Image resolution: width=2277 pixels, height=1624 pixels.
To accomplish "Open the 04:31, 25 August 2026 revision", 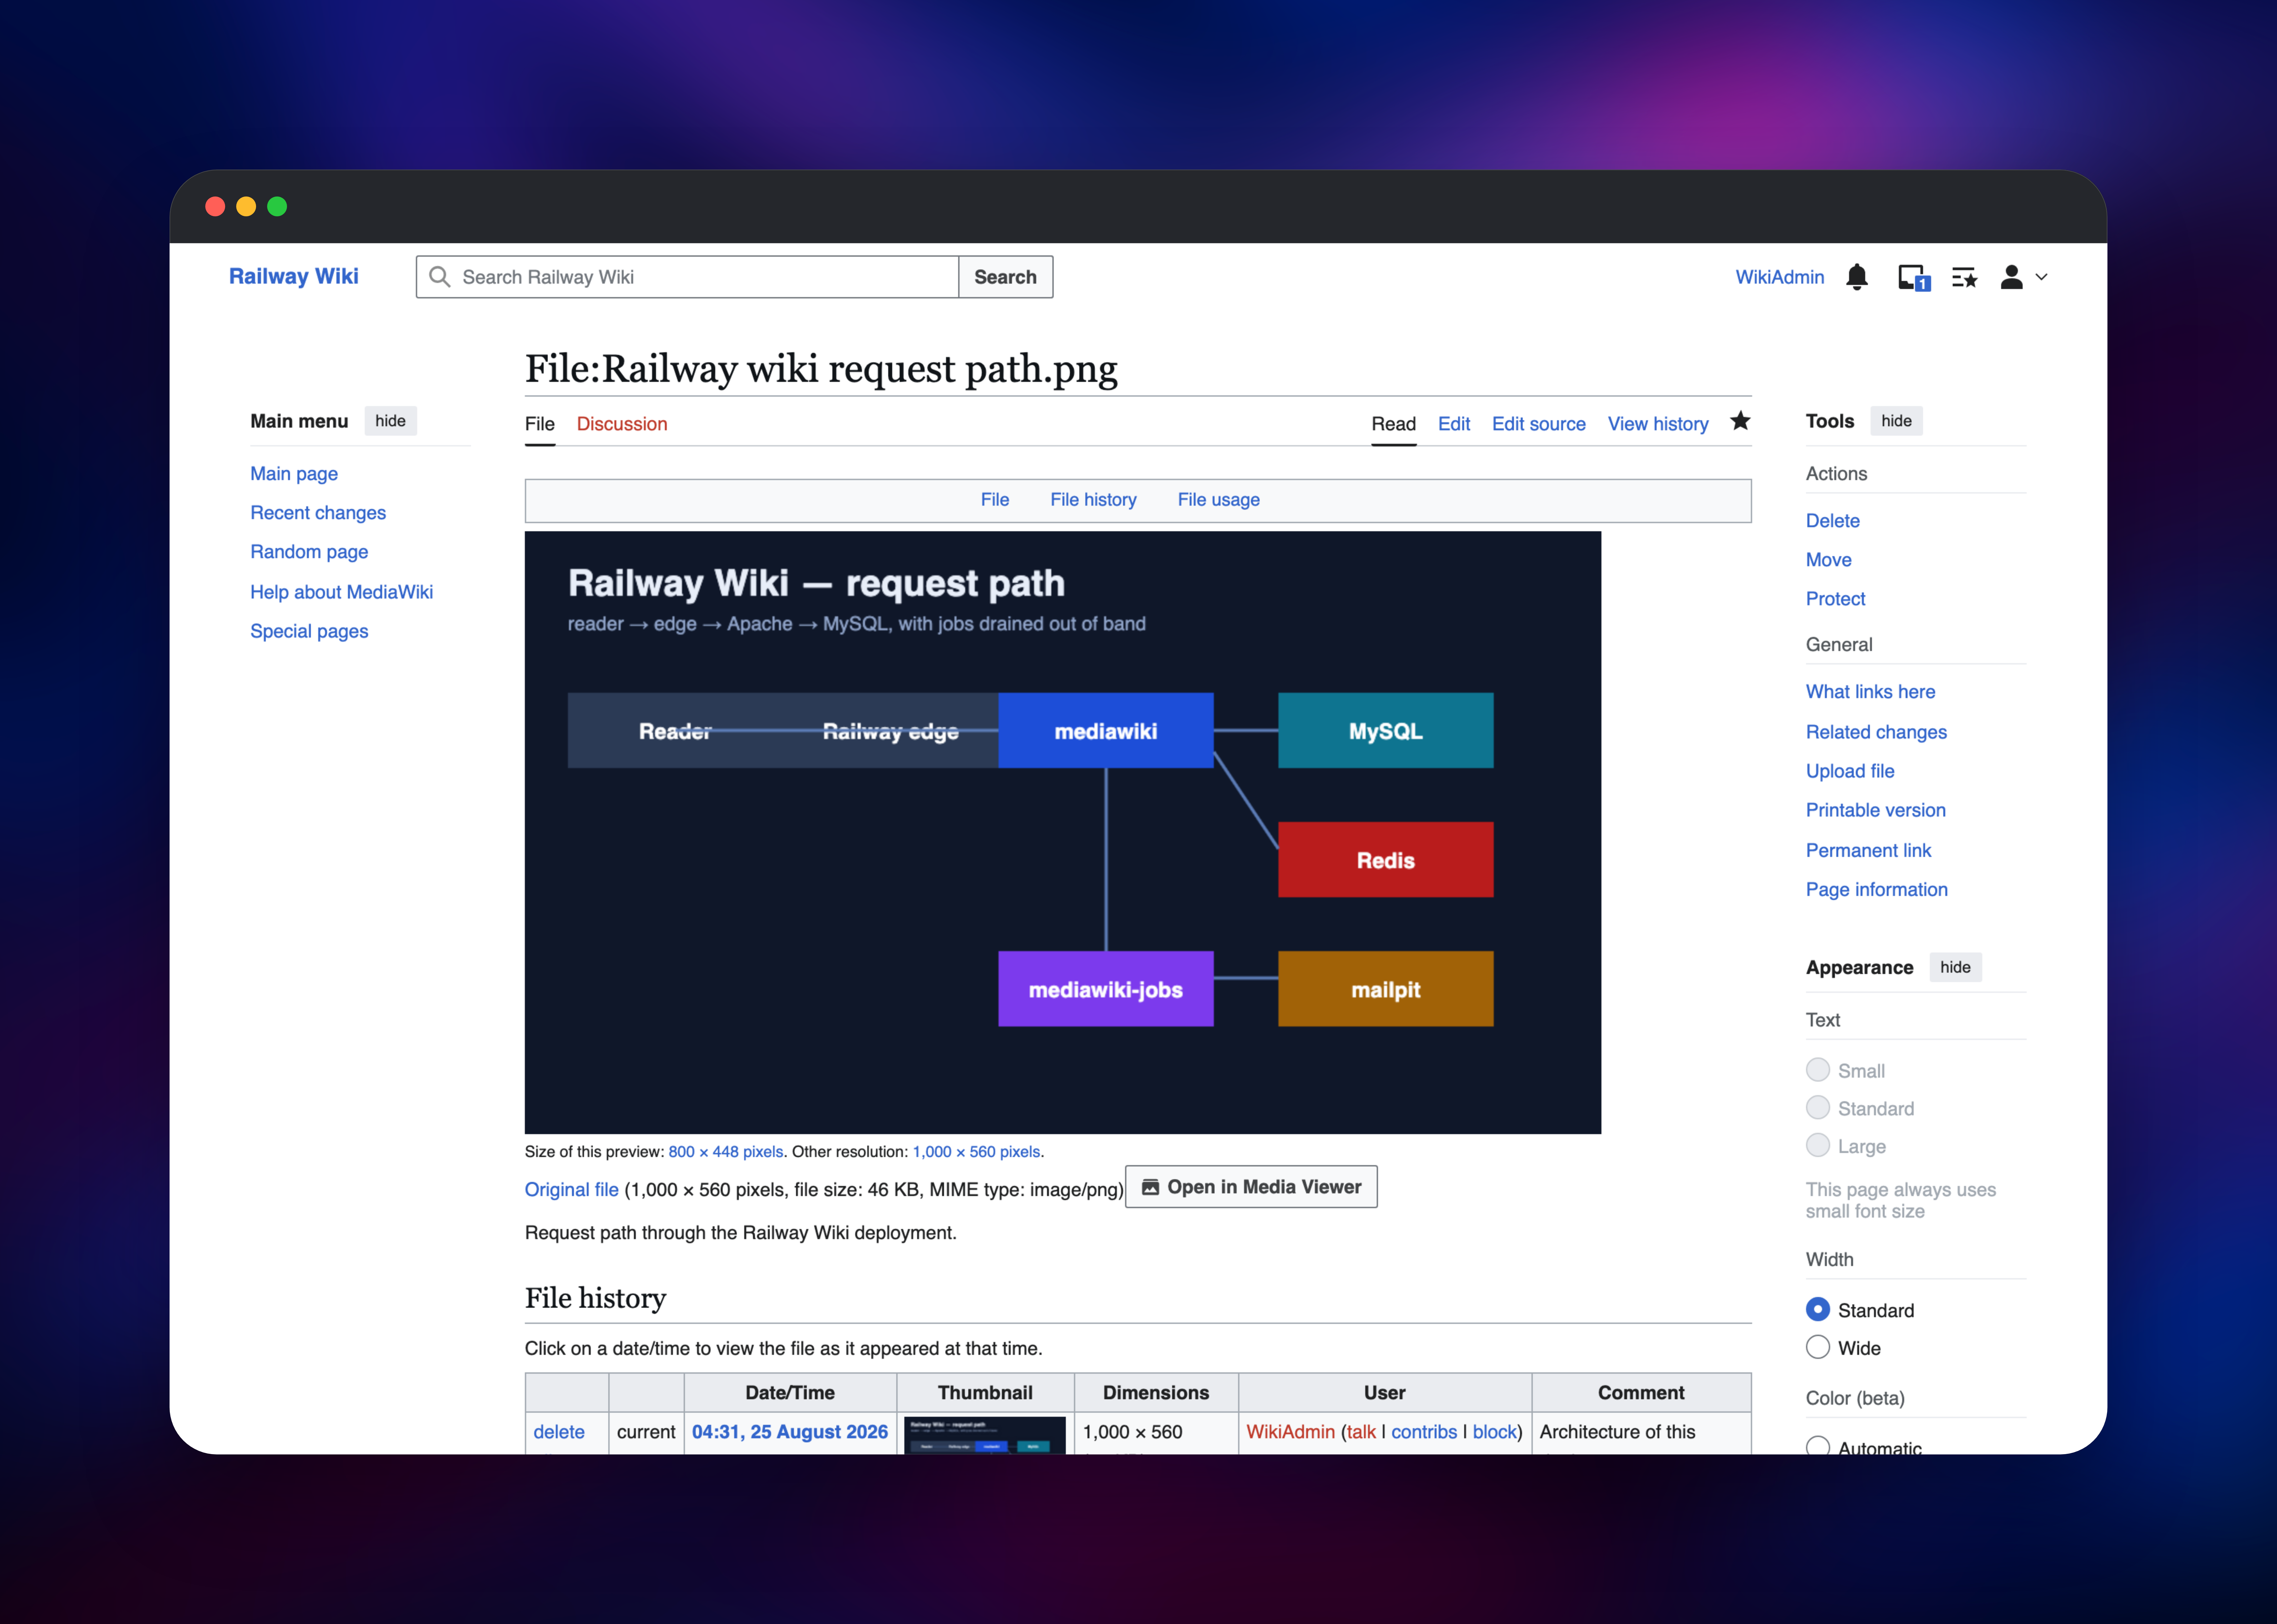I will tap(790, 1432).
